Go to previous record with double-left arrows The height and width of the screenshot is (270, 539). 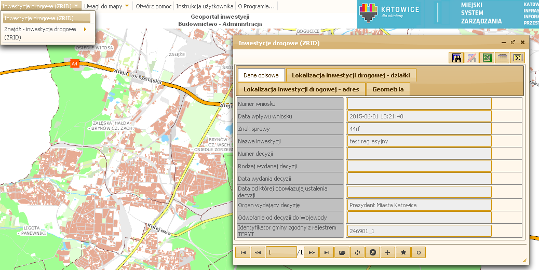point(258,252)
